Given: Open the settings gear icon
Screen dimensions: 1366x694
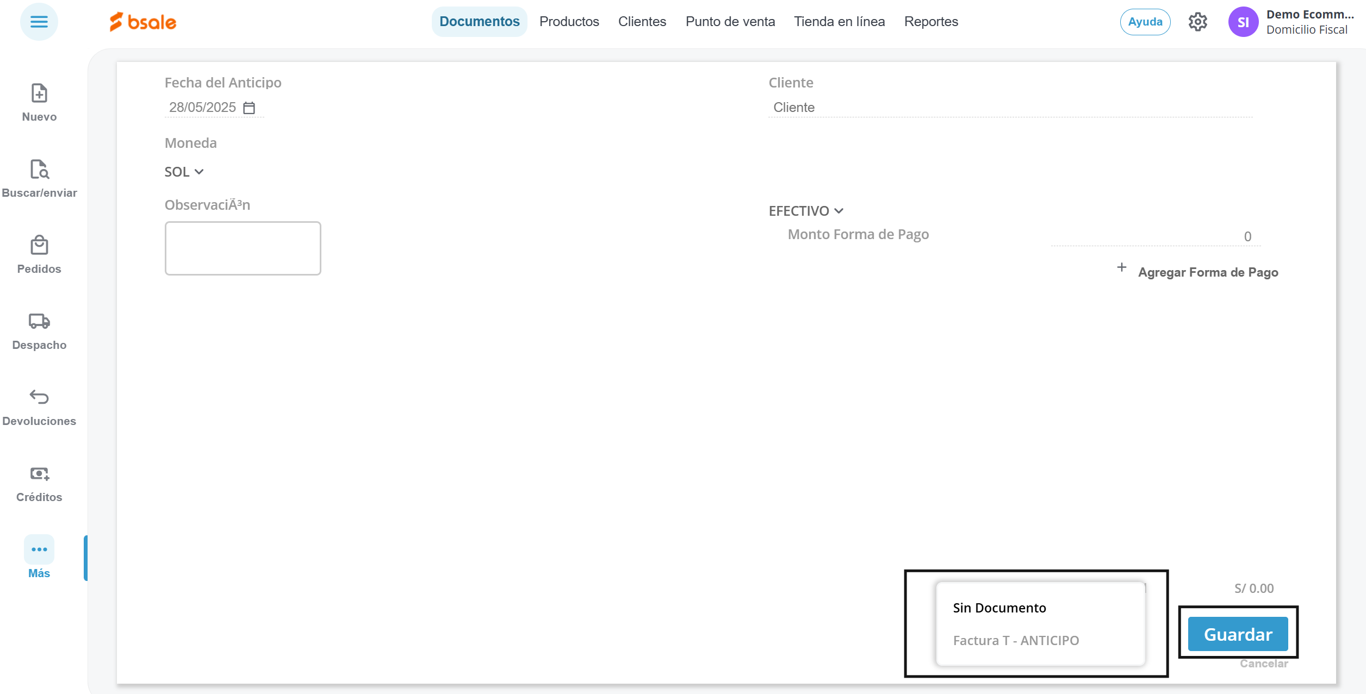Looking at the screenshot, I should pyautogui.click(x=1197, y=22).
